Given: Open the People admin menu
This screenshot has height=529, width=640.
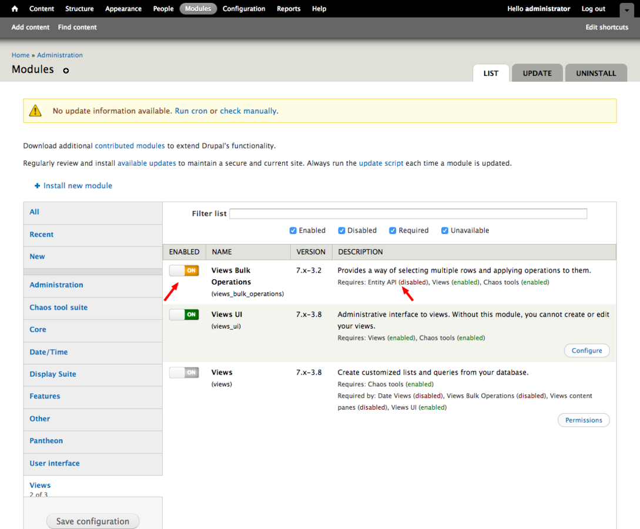Looking at the screenshot, I should [163, 9].
